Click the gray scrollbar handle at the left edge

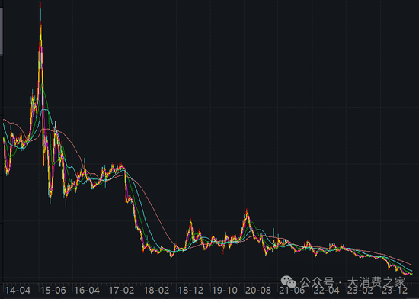[x=2, y=31]
